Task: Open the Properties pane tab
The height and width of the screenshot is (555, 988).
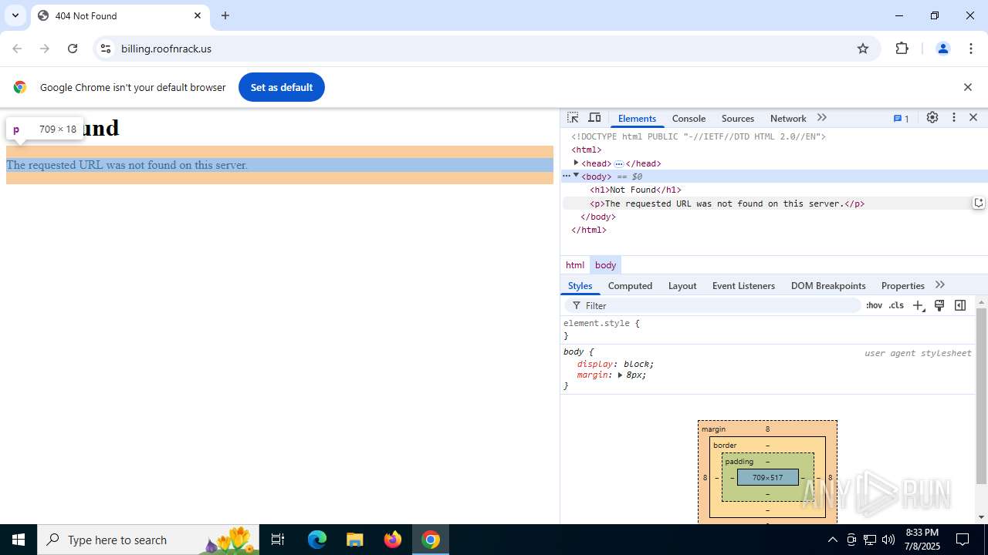Action: [902, 286]
